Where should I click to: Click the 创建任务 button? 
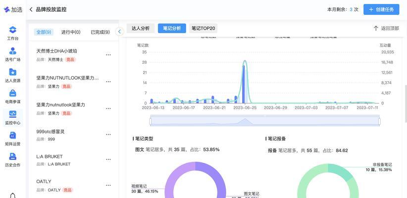click(381, 9)
